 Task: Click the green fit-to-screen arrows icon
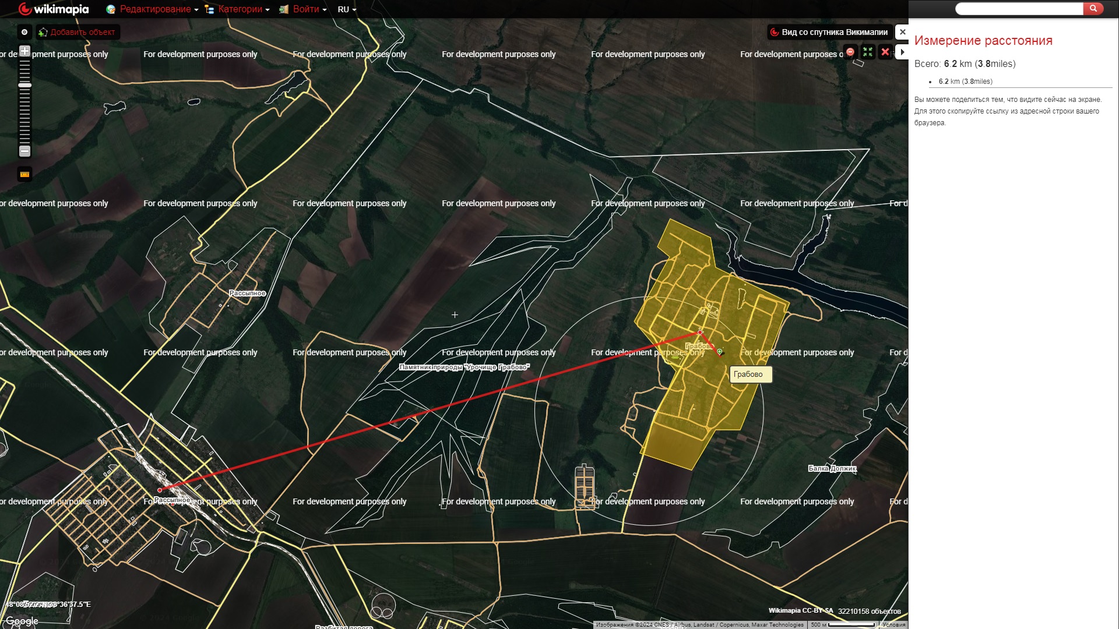(868, 52)
